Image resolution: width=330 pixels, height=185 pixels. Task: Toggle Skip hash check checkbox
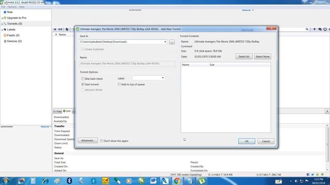point(82,79)
